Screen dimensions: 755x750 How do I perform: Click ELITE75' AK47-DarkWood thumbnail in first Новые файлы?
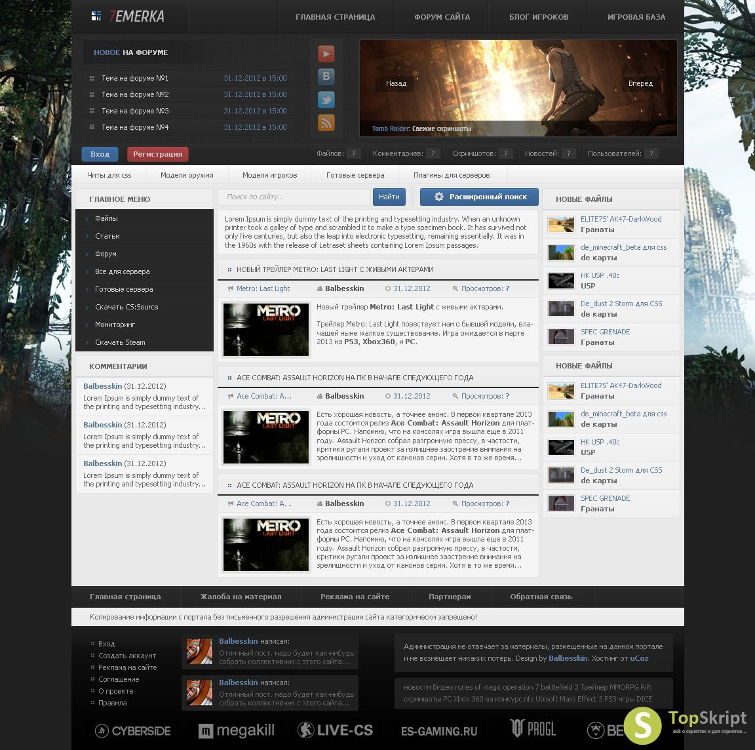coord(561,224)
